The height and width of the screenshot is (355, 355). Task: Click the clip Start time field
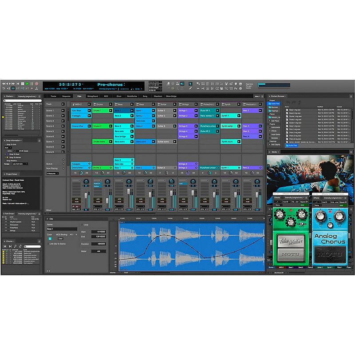[x=99, y=232]
